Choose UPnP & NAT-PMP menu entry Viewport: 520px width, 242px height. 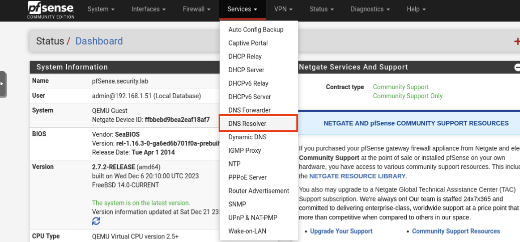point(259,218)
